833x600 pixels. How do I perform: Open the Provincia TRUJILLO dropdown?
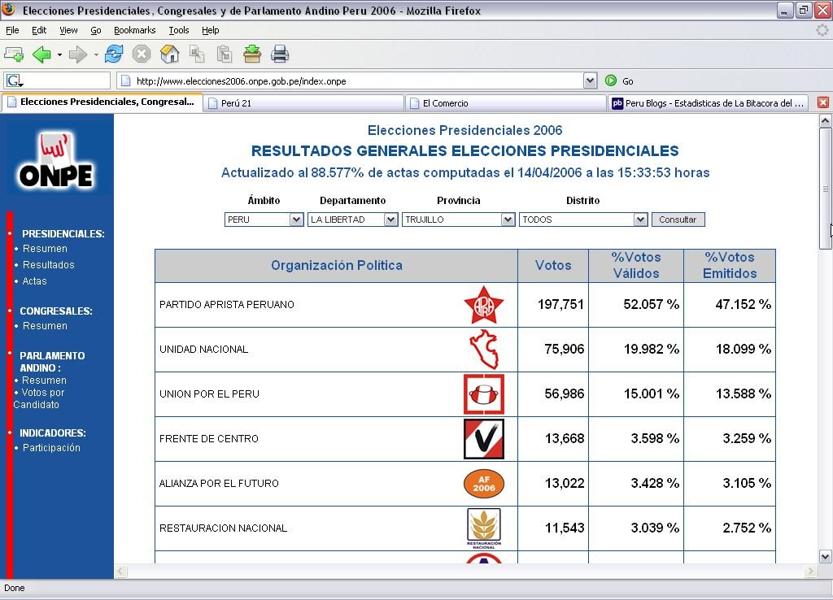[x=459, y=220]
